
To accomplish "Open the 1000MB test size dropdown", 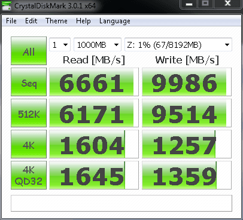I will coord(98,45).
